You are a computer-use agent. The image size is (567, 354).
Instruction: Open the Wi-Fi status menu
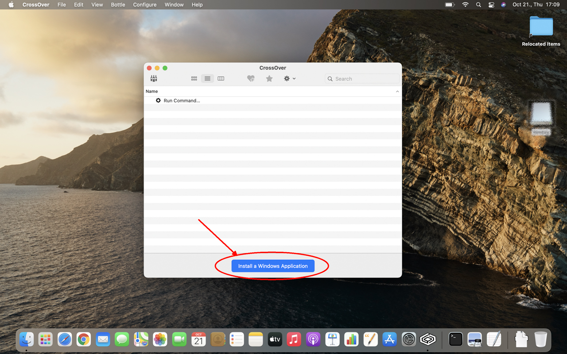point(465,5)
